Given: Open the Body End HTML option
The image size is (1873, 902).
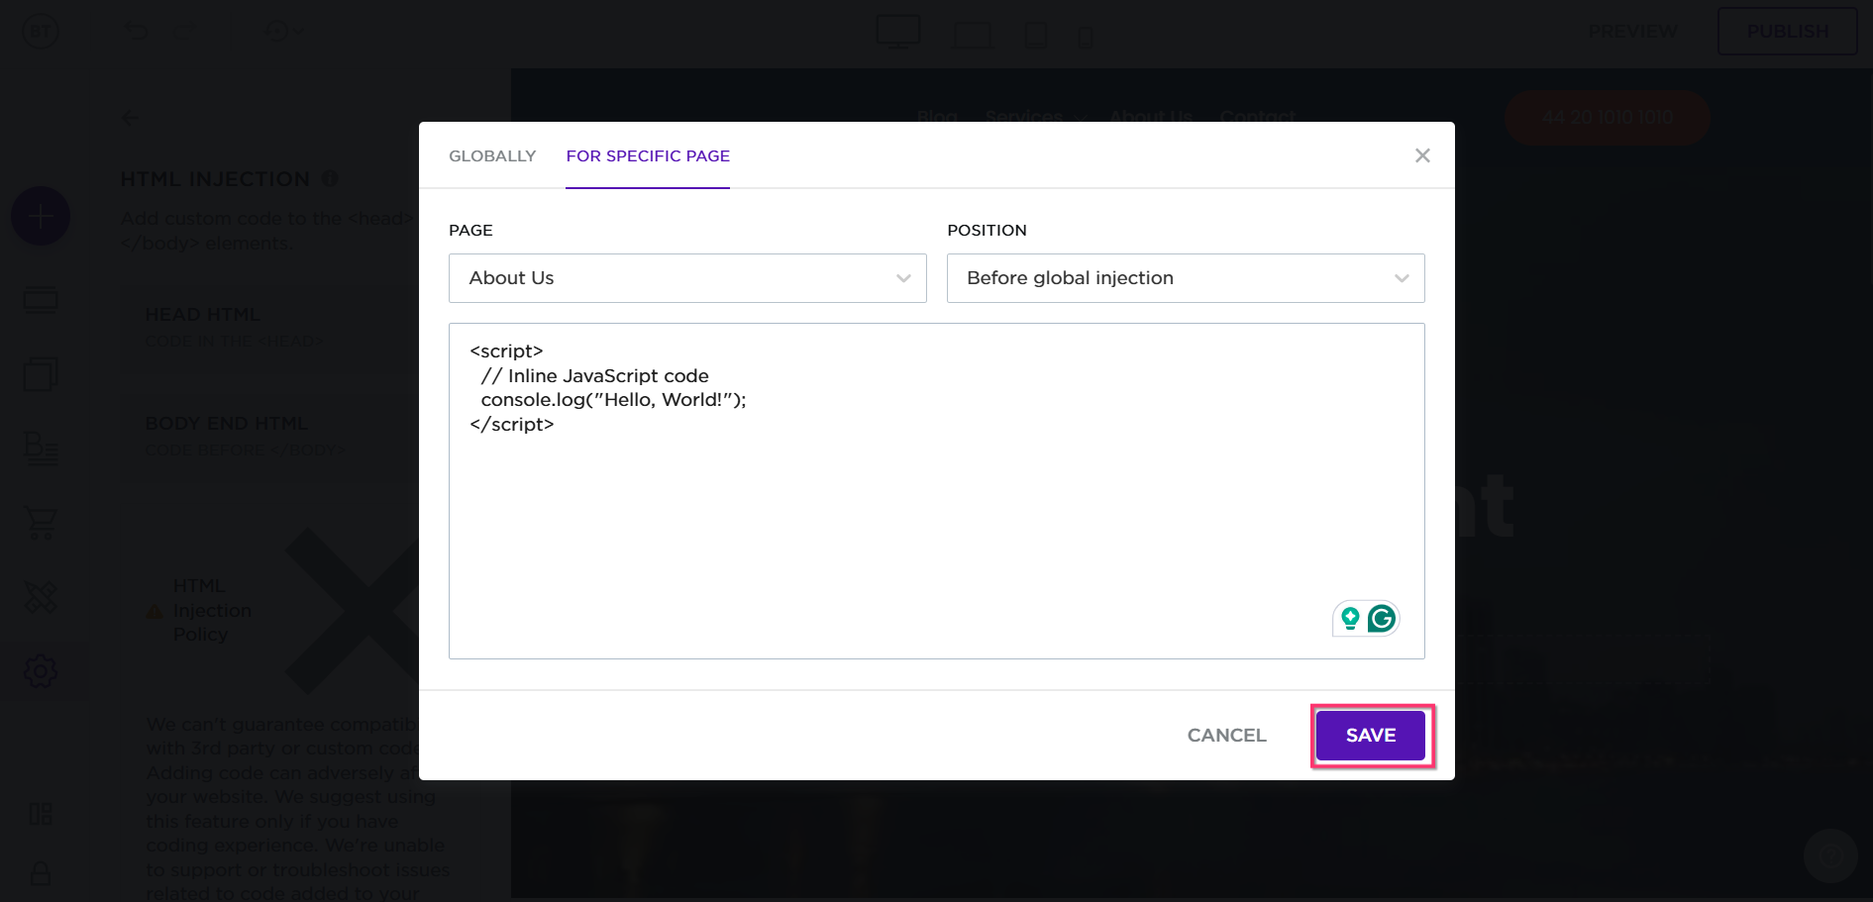Looking at the screenshot, I should click(269, 436).
